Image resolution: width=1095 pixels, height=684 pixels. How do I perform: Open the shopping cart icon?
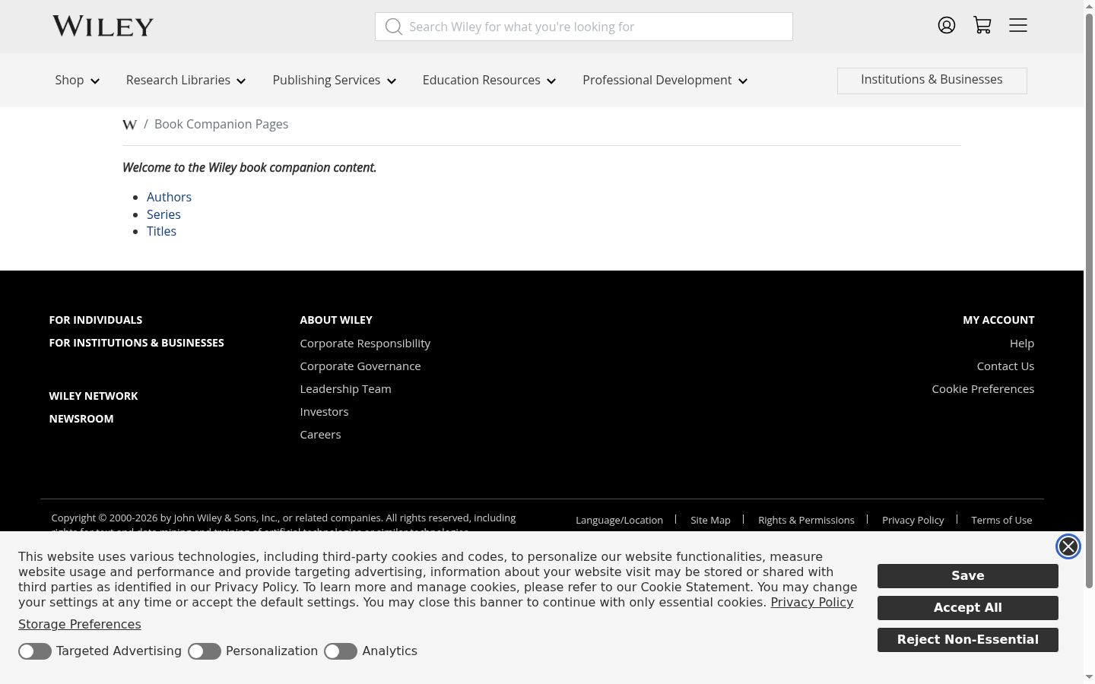tap(982, 25)
